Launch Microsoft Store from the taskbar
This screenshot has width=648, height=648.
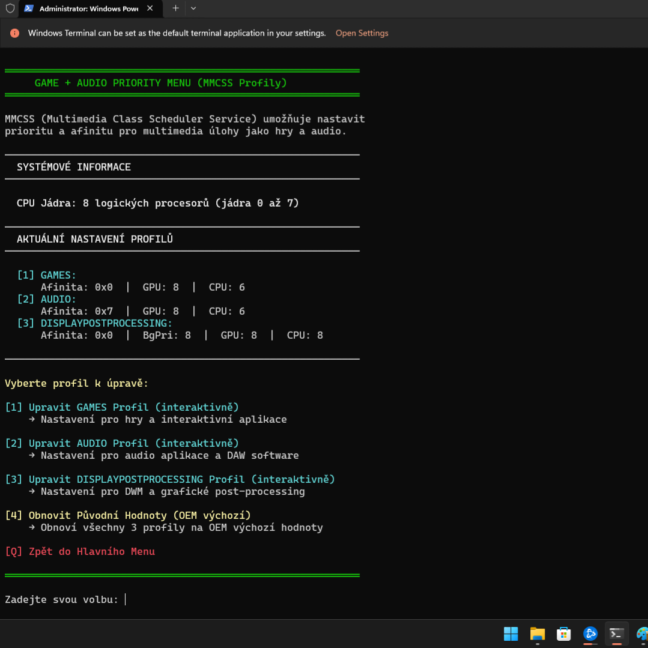pyautogui.click(x=563, y=634)
